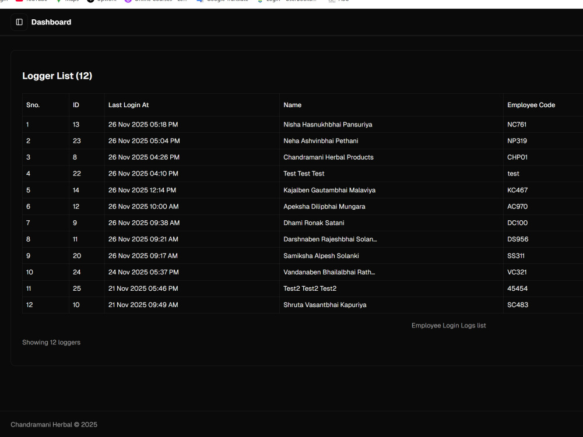Toggle the sidebar panel icon
This screenshot has width=583, height=437.
(x=19, y=22)
